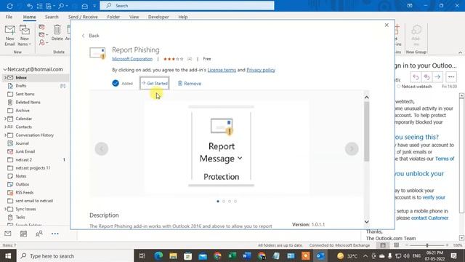Click the Search box in title bar
The image size is (465, 262).
[187, 6]
